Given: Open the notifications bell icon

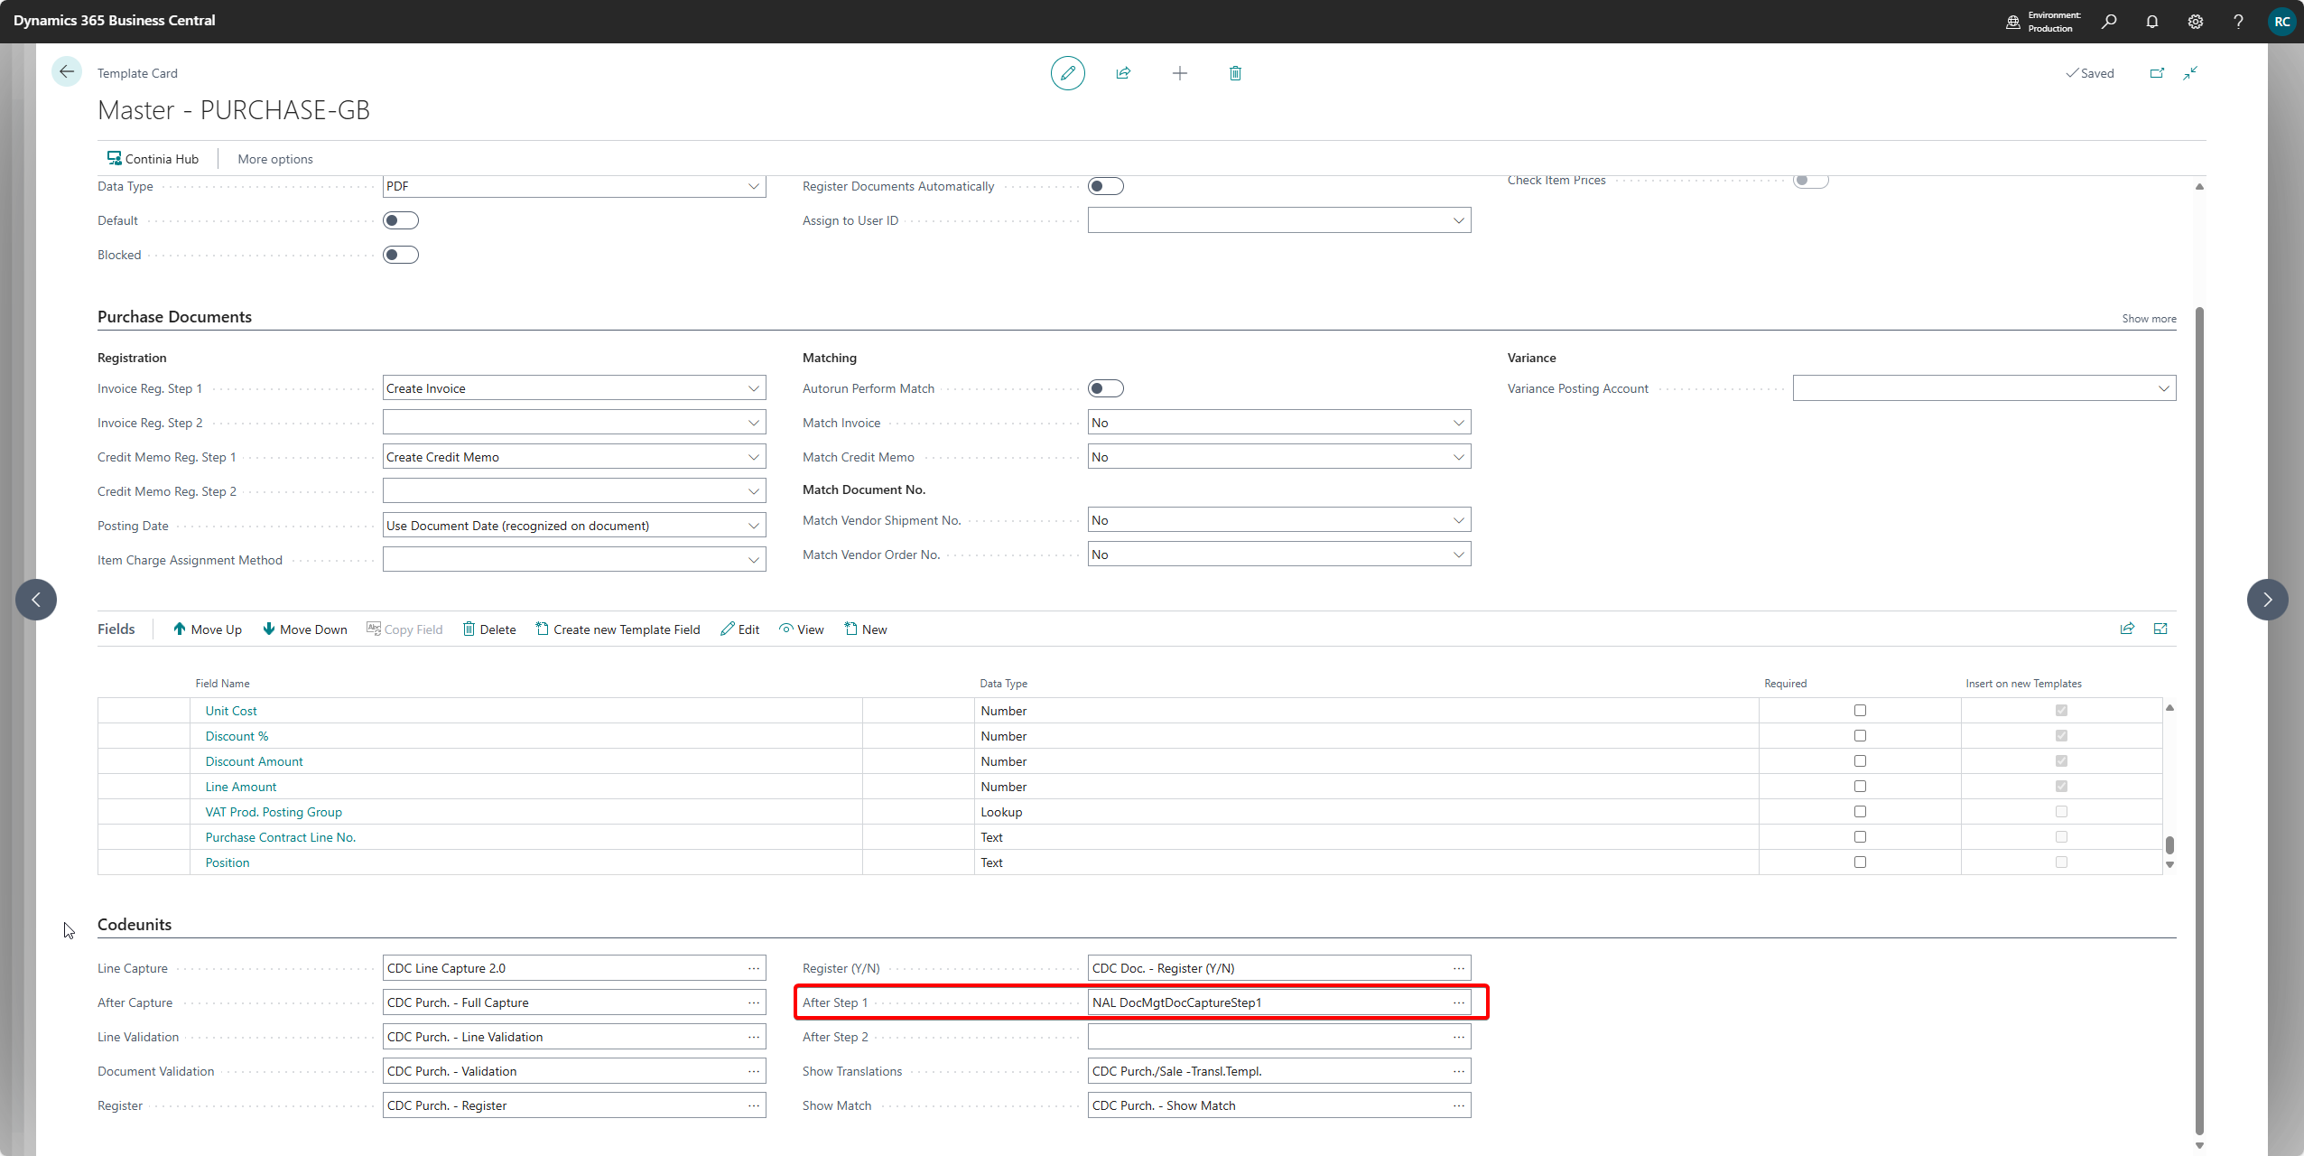Looking at the screenshot, I should (x=2152, y=21).
